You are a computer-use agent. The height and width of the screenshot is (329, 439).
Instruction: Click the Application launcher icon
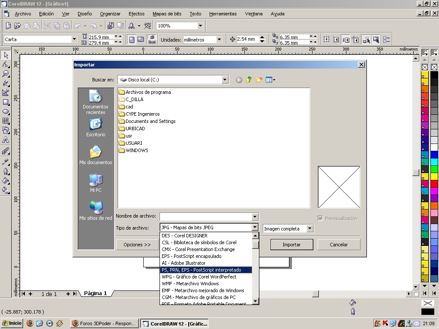131,26
